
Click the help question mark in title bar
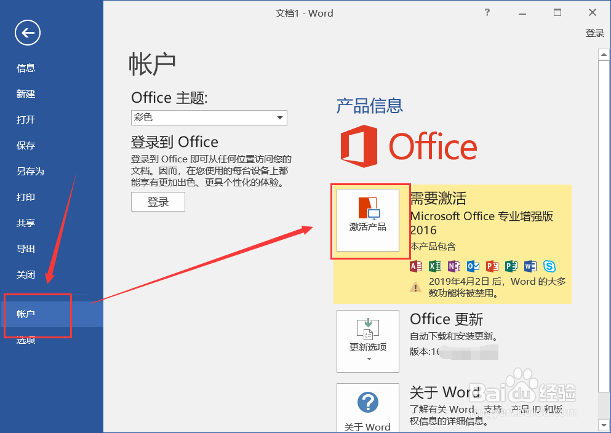487,12
